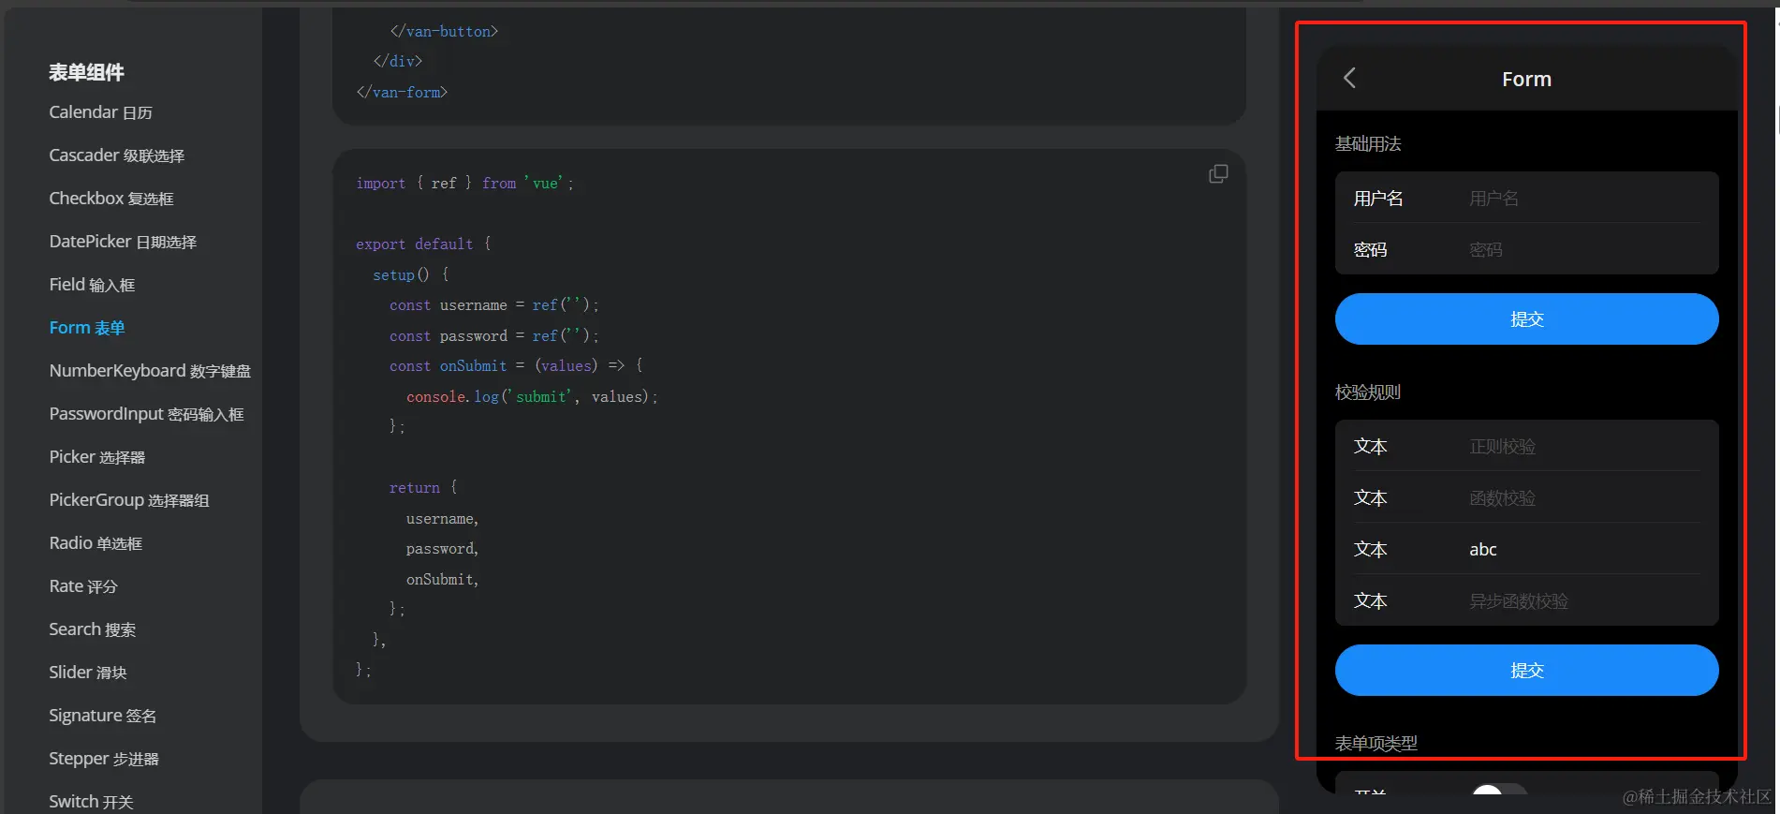
Task: Focus the 密码 input field
Action: coord(1585,250)
